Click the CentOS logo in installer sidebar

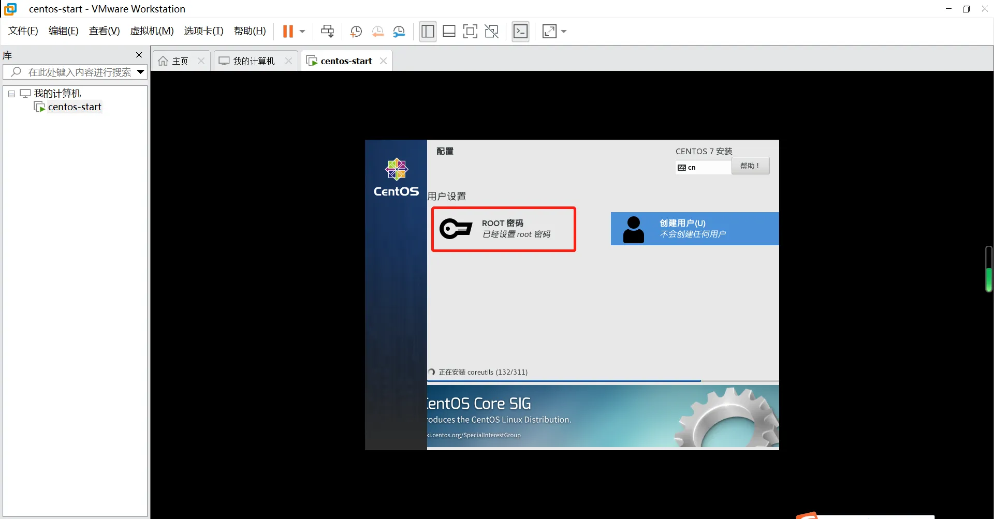click(397, 177)
